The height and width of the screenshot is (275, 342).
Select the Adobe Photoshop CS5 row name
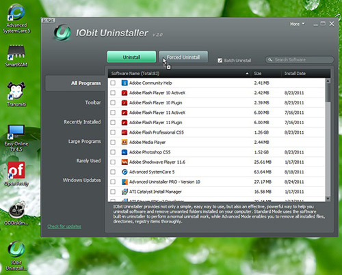click(150, 152)
